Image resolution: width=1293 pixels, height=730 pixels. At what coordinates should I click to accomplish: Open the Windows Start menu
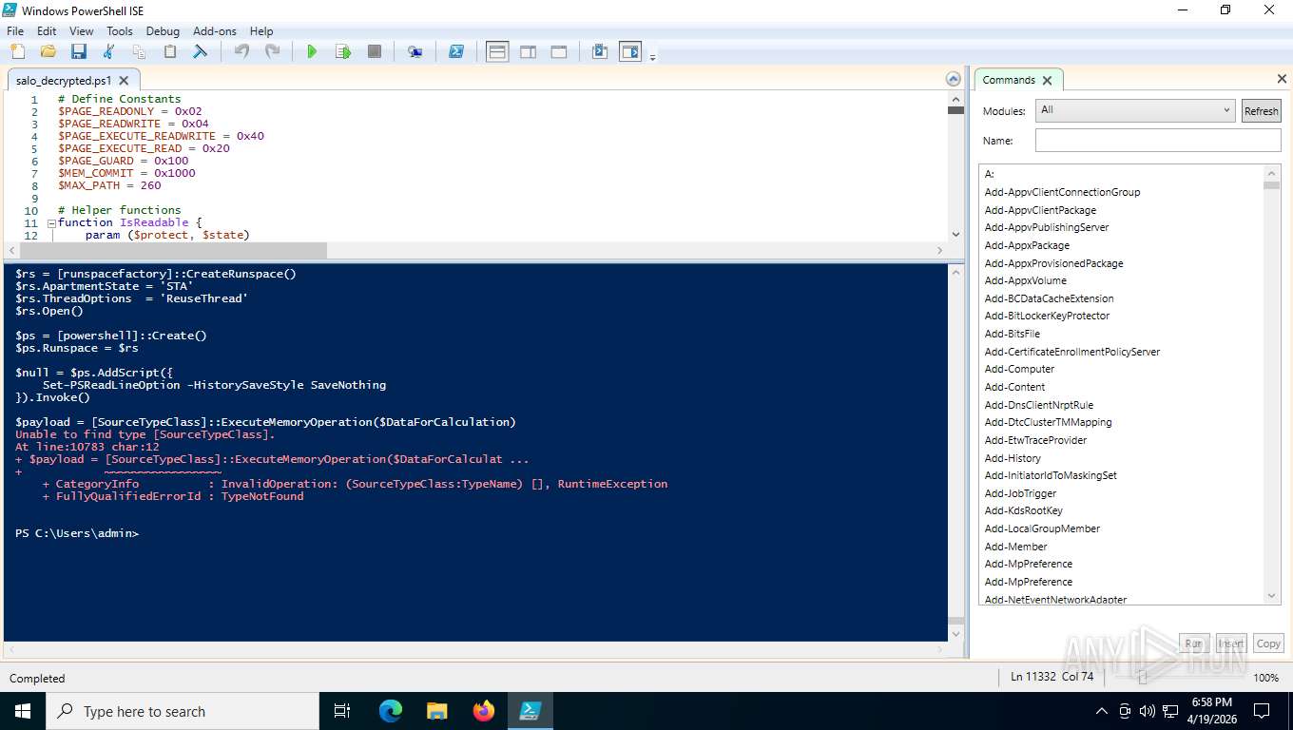click(22, 711)
